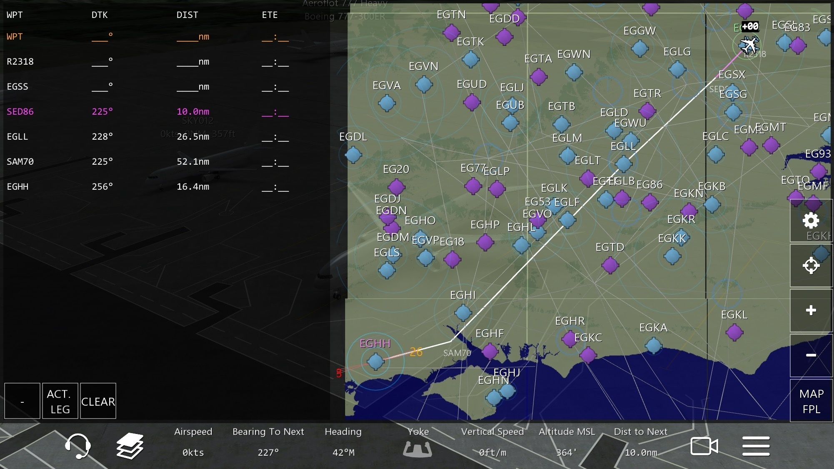Tap the EGHI airport marker on map
The height and width of the screenshot is (469, 834).
(463, 312)
